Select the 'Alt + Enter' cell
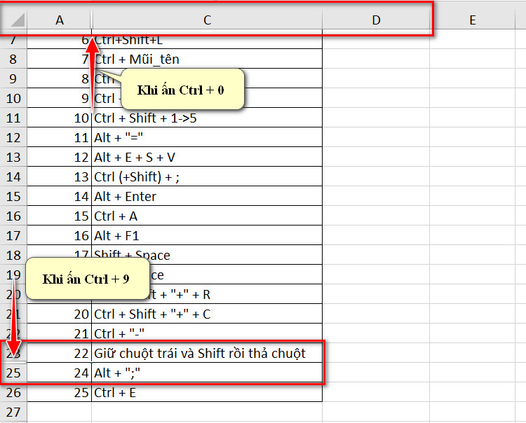This screenshot has height=423, width=526. click(207, 196)
